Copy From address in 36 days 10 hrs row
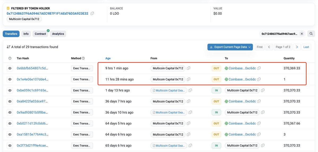Image resolution: width=318 pixels, height=152 pixels. tap(190, 112)
